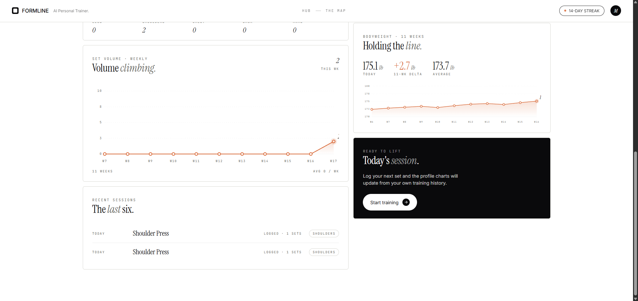This screenshot has width=638, height=301.
Task: Click the FORMLINE square logo icon
Action: click(15, 11)
